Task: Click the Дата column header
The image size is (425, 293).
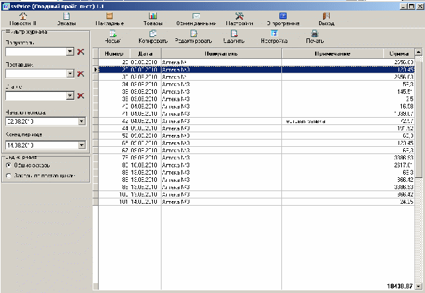Action: coord(146,53)
